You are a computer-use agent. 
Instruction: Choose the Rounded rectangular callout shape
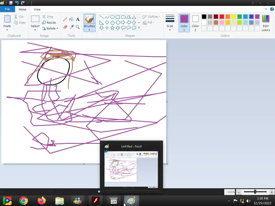coord(123,28)
